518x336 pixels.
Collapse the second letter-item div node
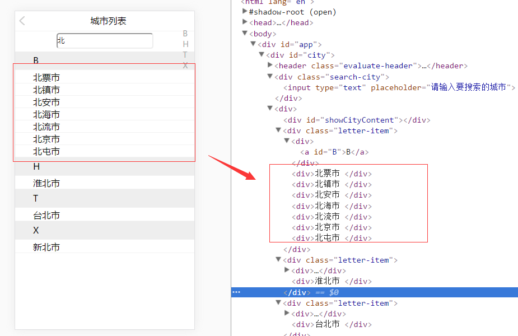tap(278, 259)
